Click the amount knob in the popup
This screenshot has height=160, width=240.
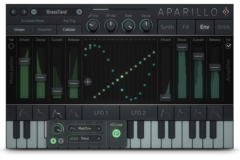click(x=57, y=130)
